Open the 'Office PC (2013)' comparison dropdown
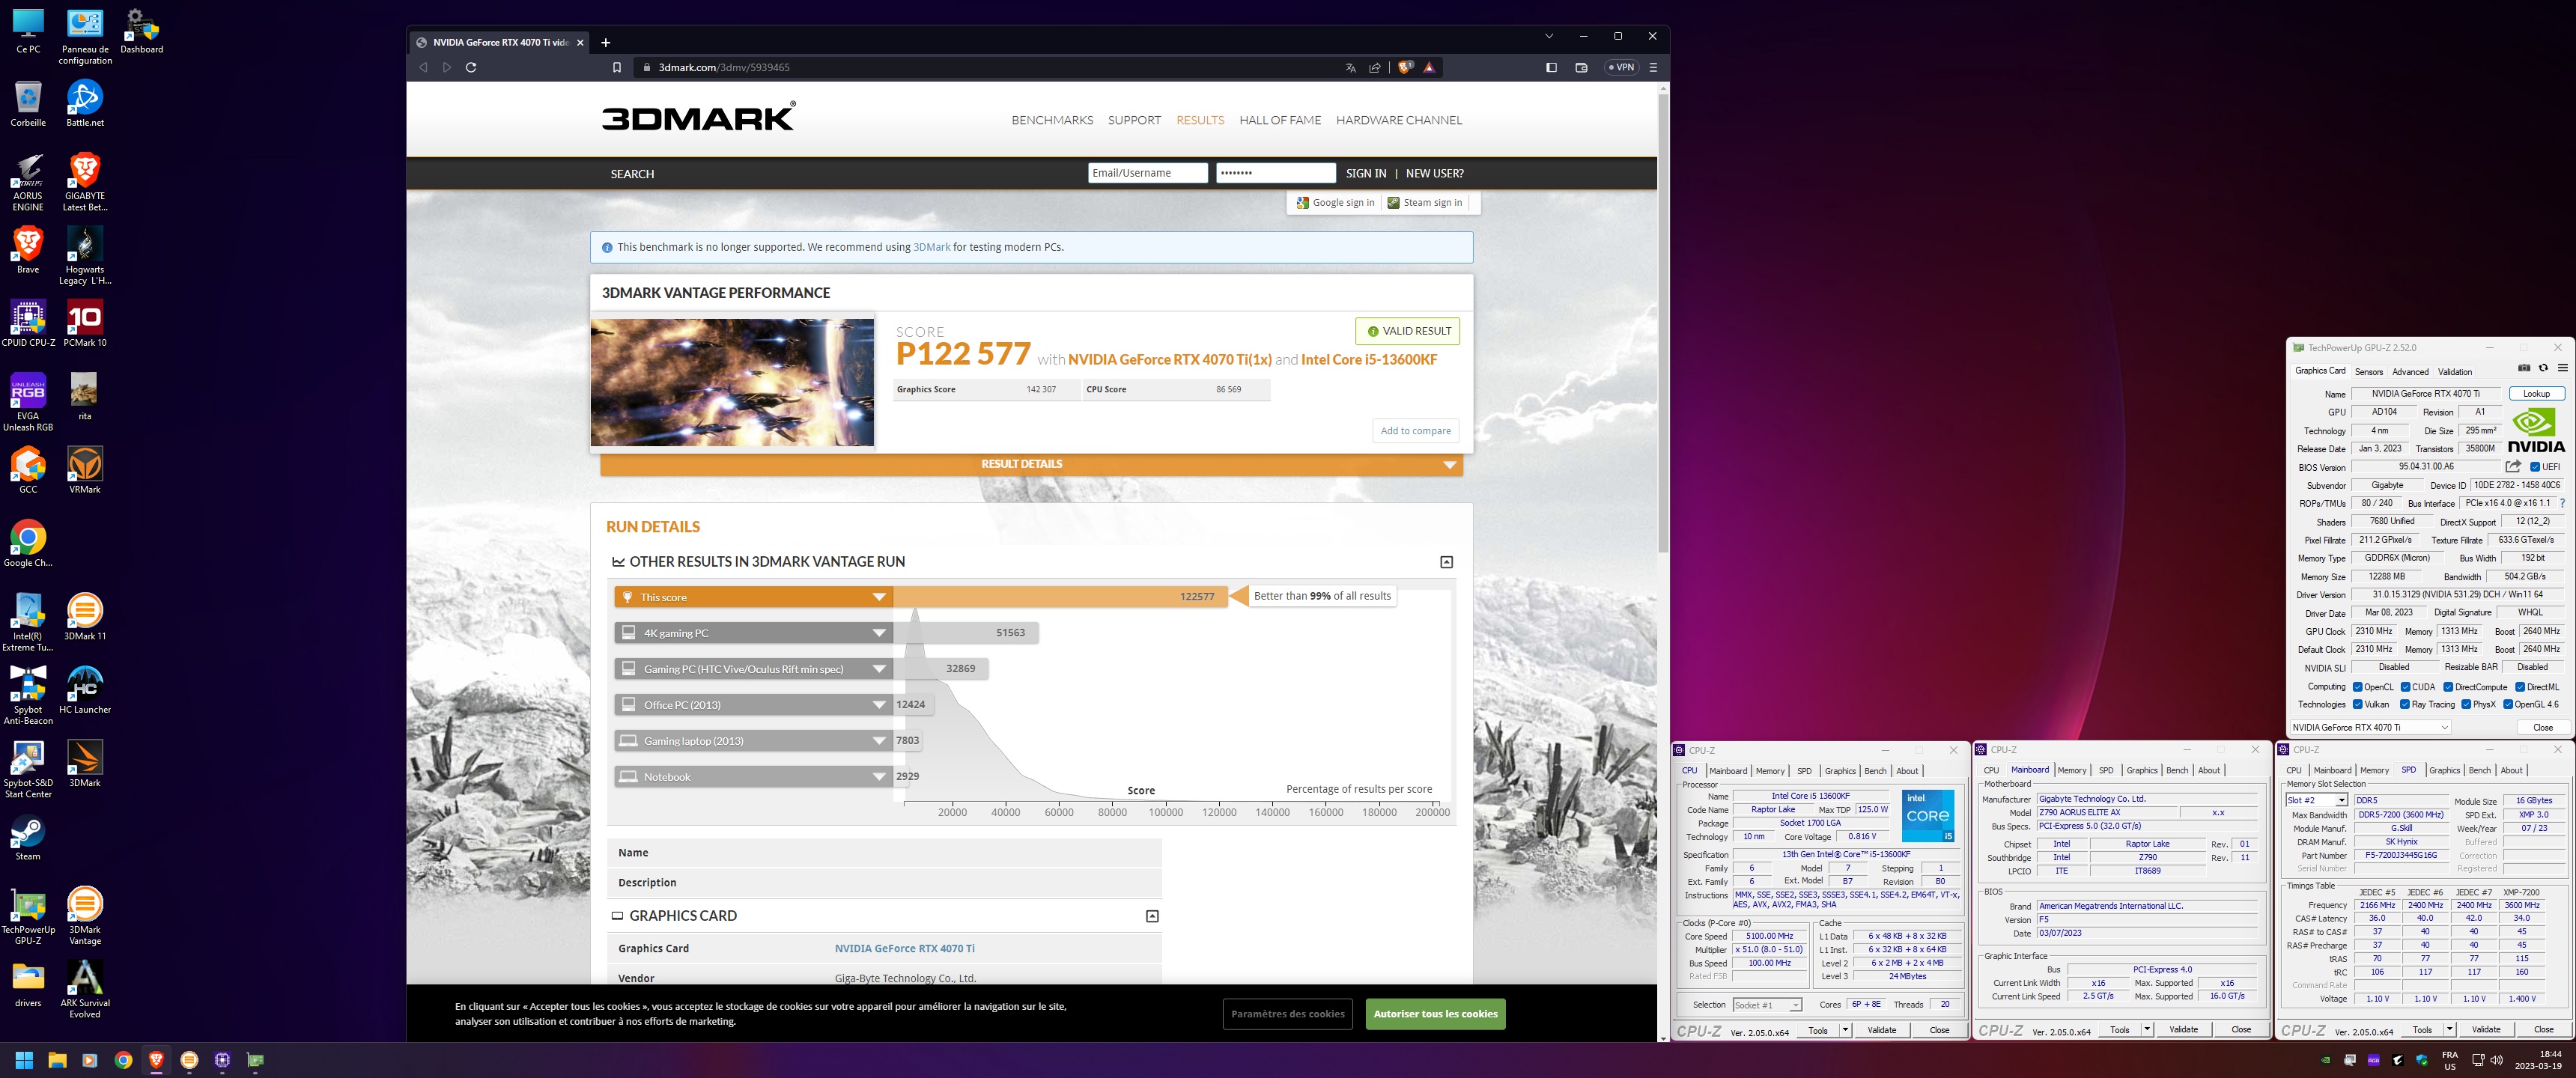The image size is (2576, 1078). click(879, 705)
